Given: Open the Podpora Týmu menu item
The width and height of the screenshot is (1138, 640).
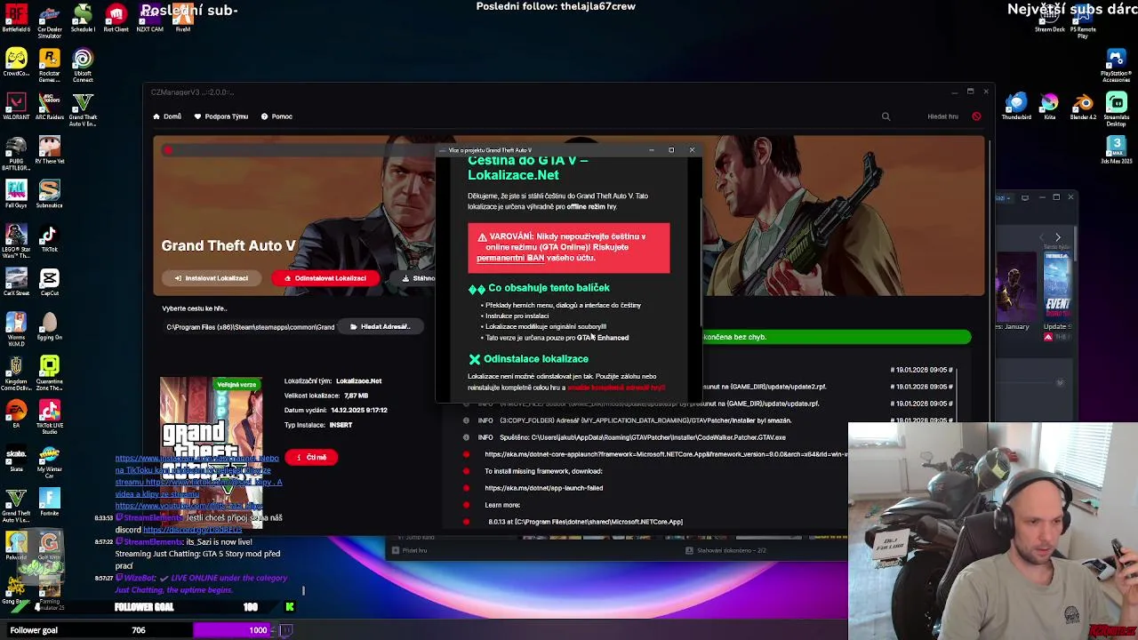Looking at the screenshot, I should point(221,116).
